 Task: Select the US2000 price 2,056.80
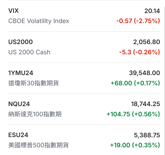(x=147, y=42)
